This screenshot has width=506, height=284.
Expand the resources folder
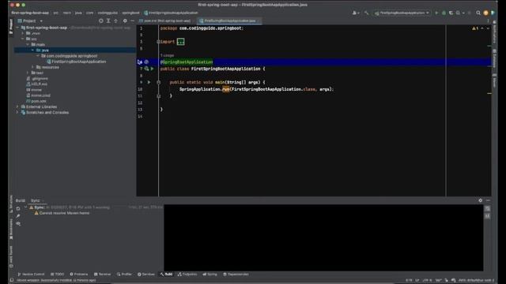32,67
